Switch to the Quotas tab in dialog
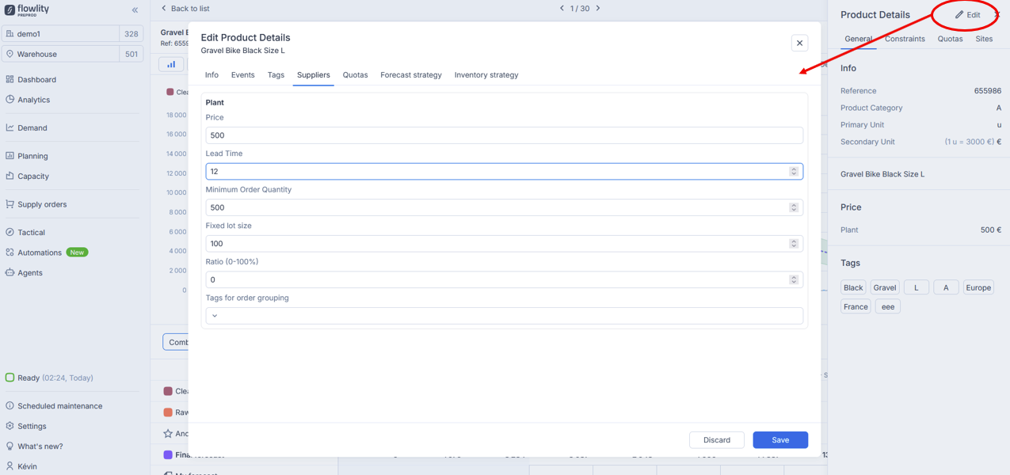Viewport: 1010px width, 475px height. coord(355,75)
